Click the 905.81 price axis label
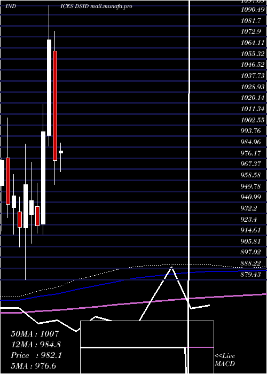This screenshot has height=374, width=267. tap(251, 241)
